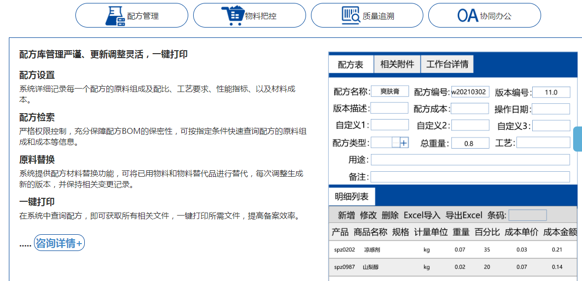Select the row cell spz0202
582x281 pixels.
coord(344,250)
